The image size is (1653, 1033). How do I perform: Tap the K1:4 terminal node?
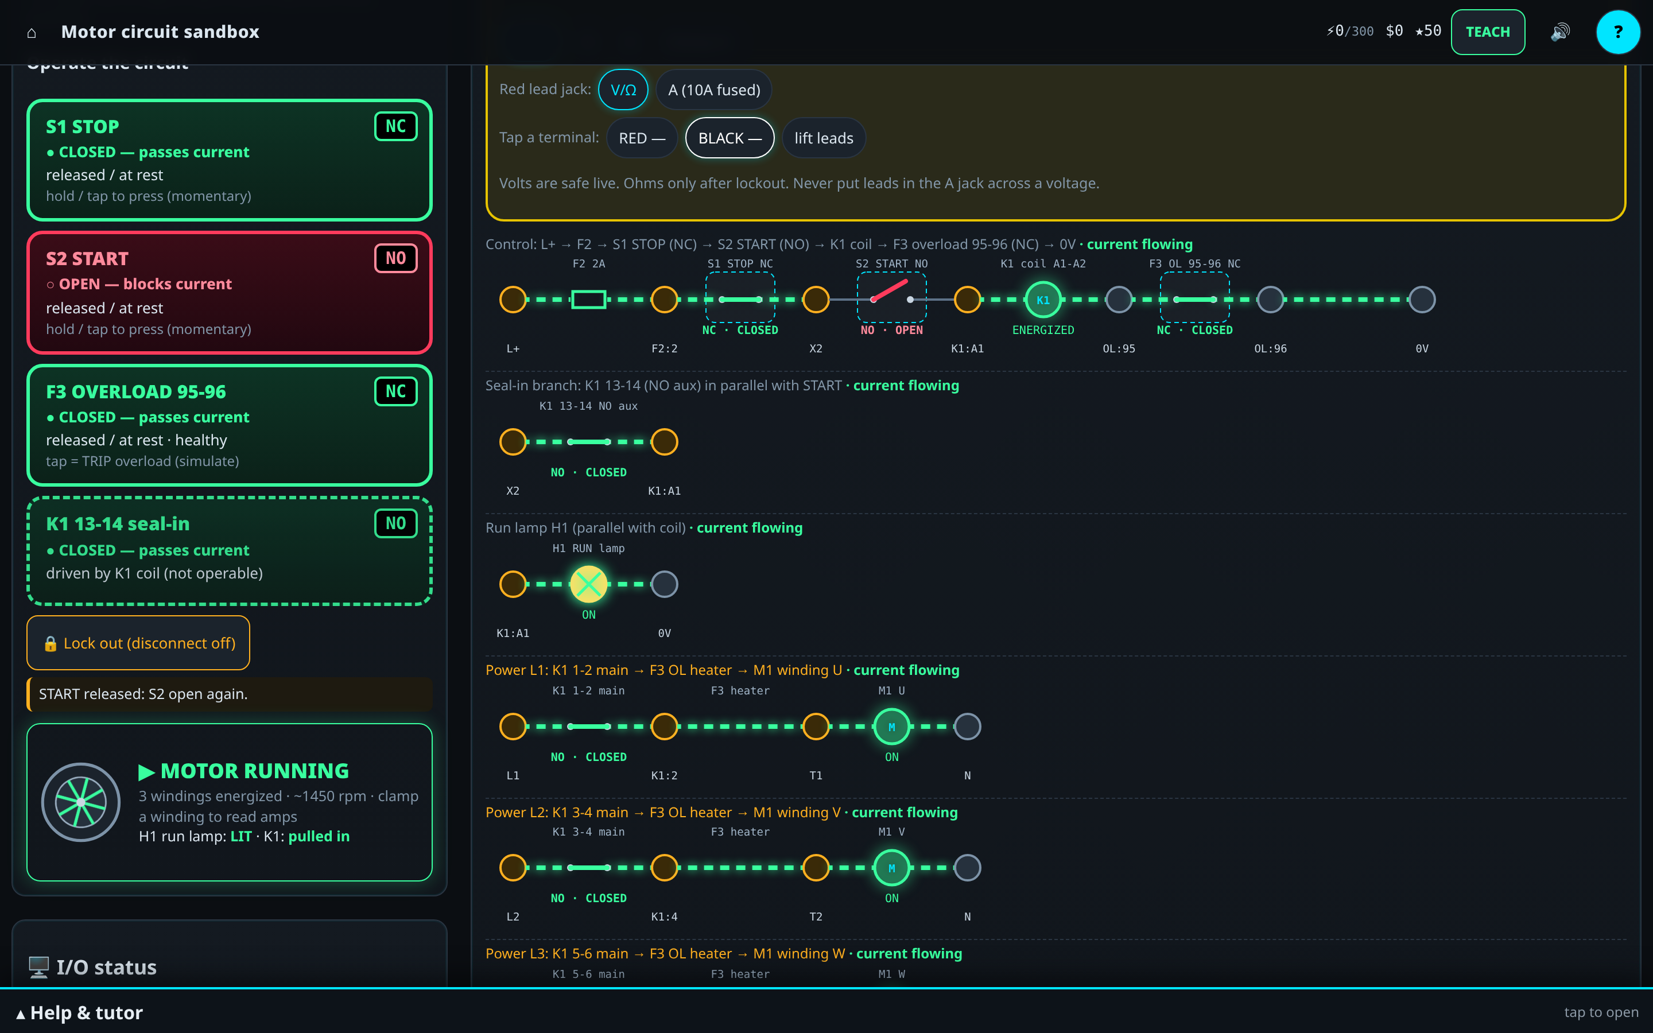(664, 868)
